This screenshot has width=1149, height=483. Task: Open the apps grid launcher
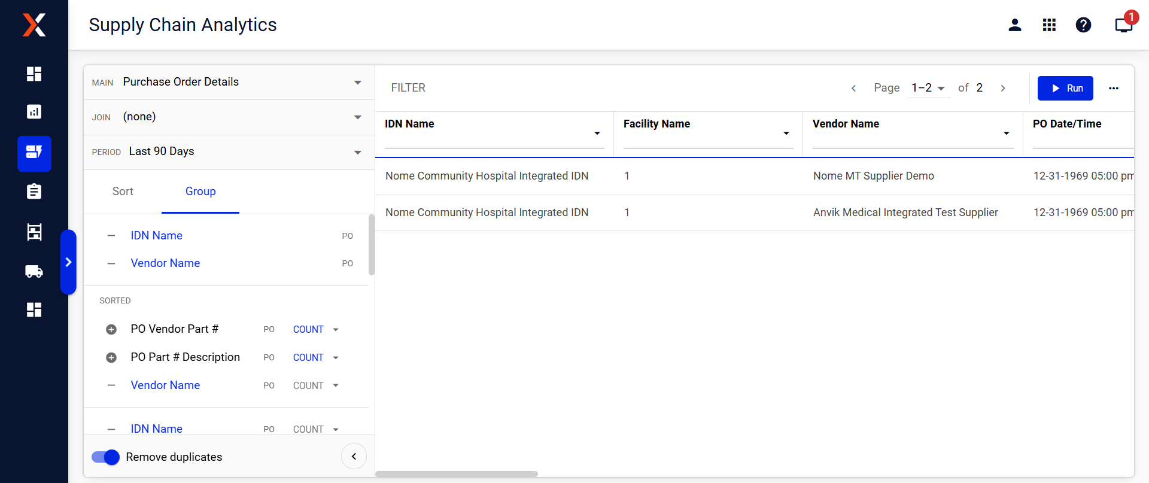pyautogui.click(x=1049, y=25)
